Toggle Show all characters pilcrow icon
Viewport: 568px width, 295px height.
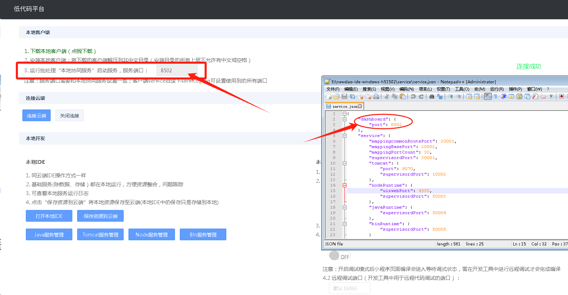(495, 96)
